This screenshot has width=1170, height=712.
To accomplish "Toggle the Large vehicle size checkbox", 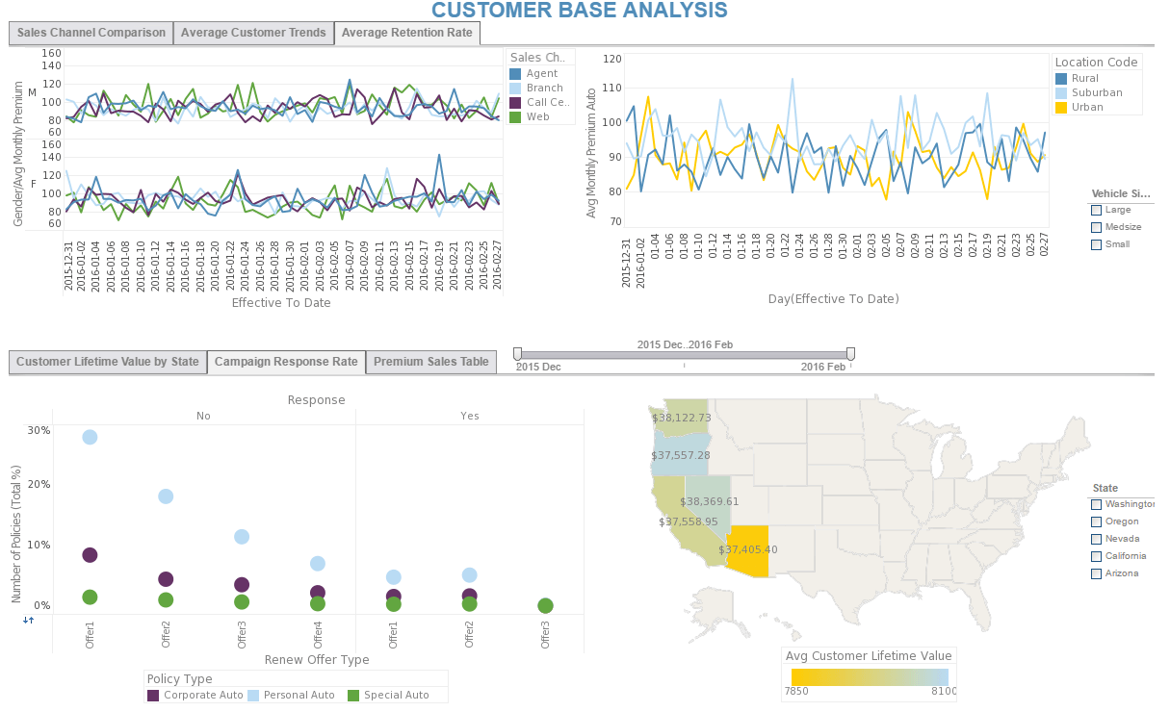I will (1096, 210).
